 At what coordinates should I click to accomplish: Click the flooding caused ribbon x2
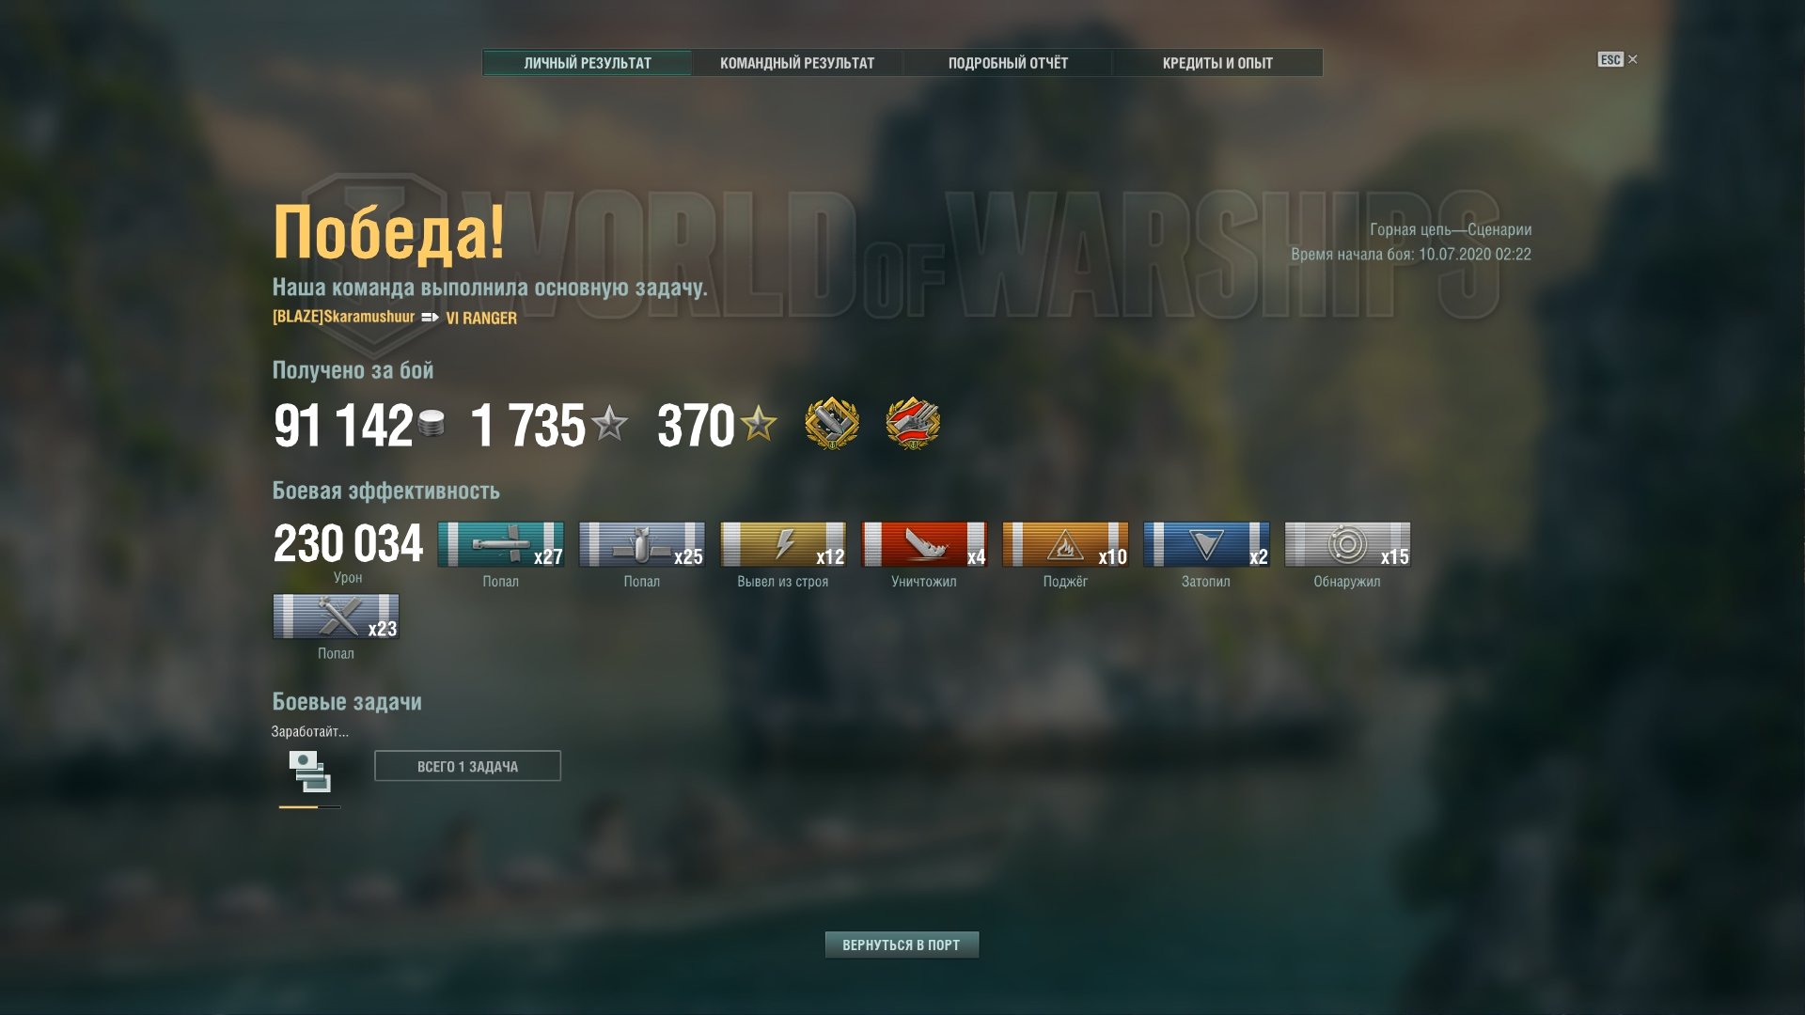(x=1206, y=544)
